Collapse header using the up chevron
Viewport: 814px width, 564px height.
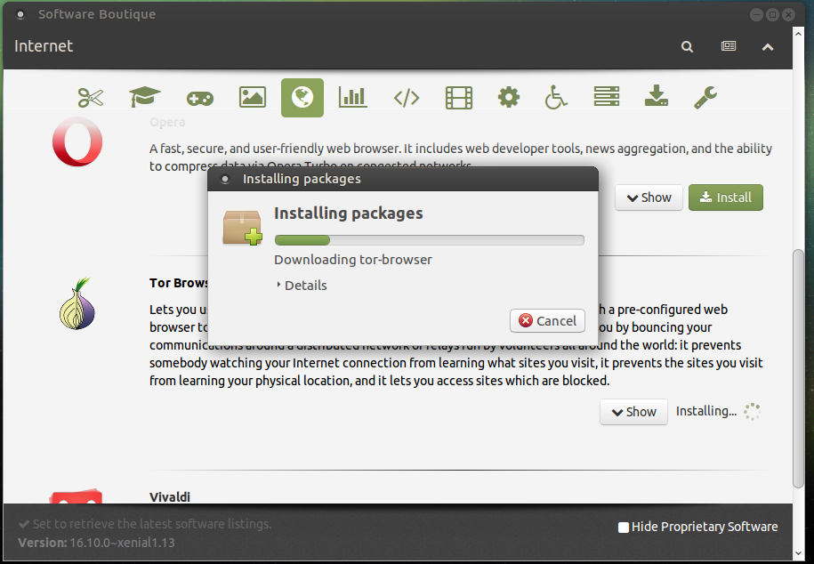[x=768, y=47]
